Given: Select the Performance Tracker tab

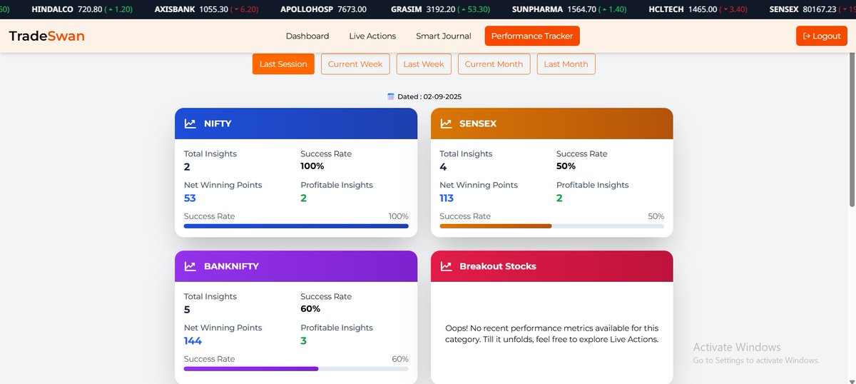Looking at the screenshot, I should [x=532, y=36].
